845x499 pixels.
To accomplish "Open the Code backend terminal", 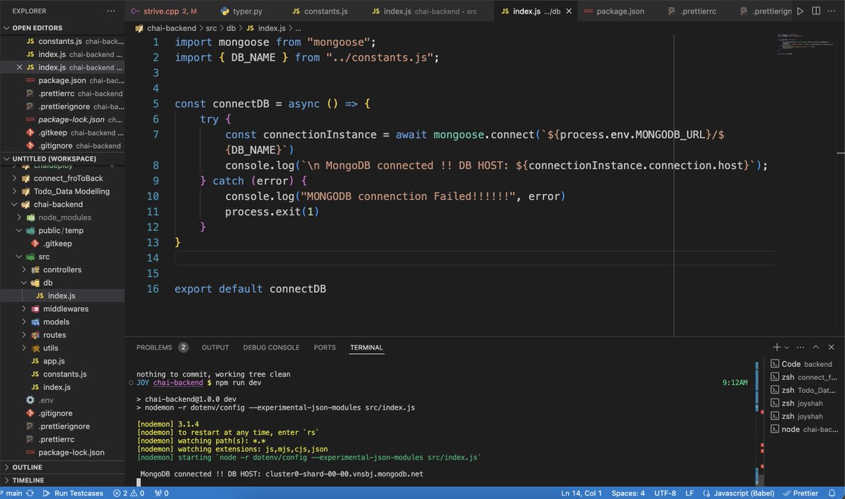I will pyautogui.click(x=803, y=364).
